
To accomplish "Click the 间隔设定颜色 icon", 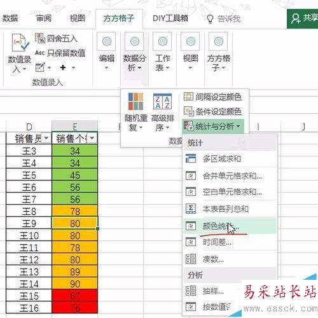I will 188,97.
